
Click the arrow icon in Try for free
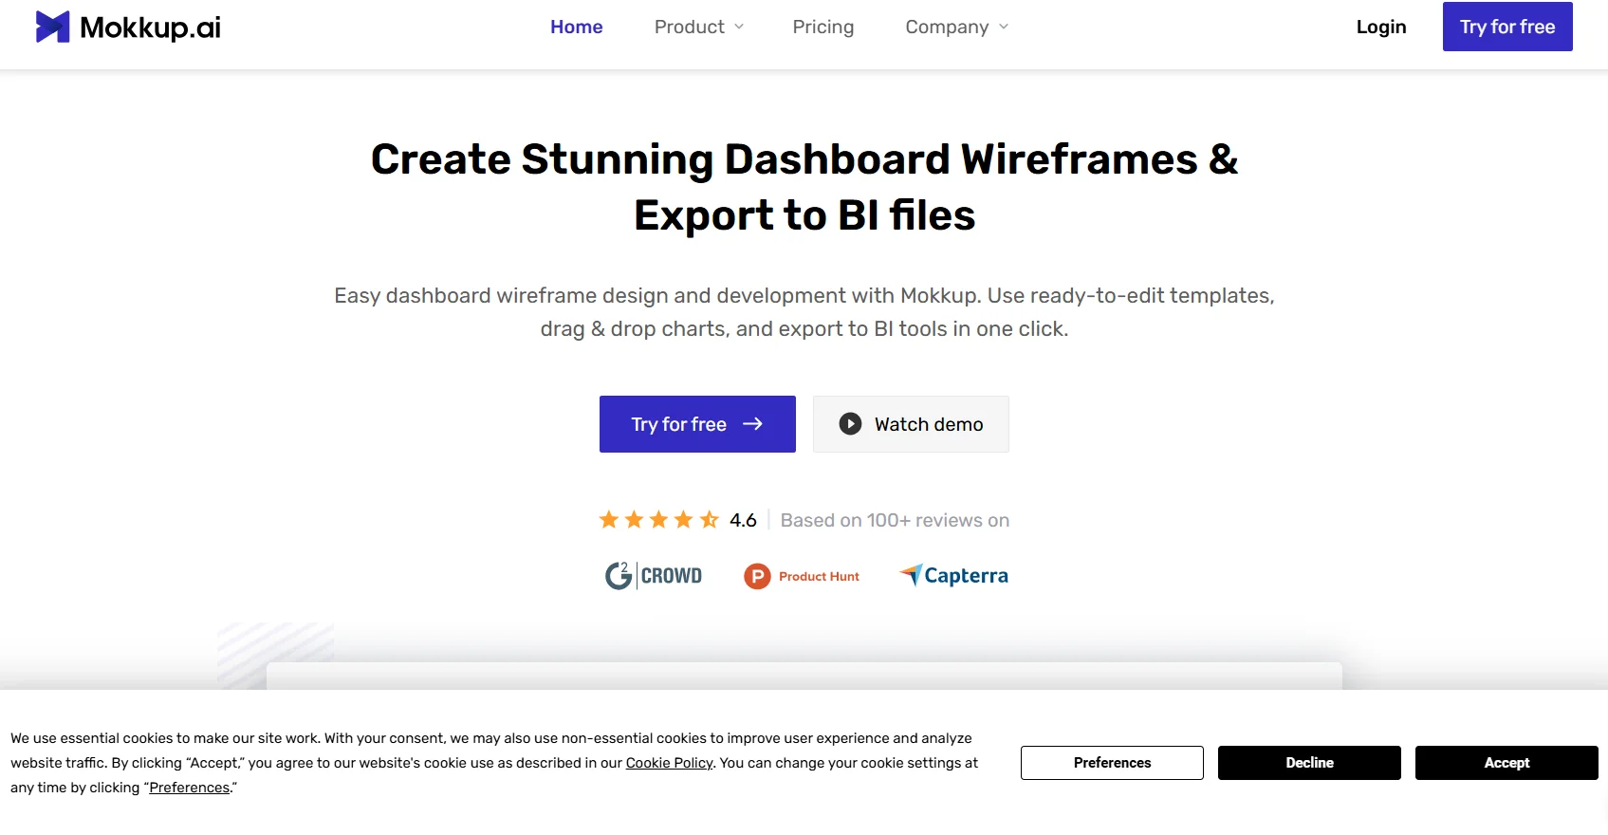tap(752, 424)
